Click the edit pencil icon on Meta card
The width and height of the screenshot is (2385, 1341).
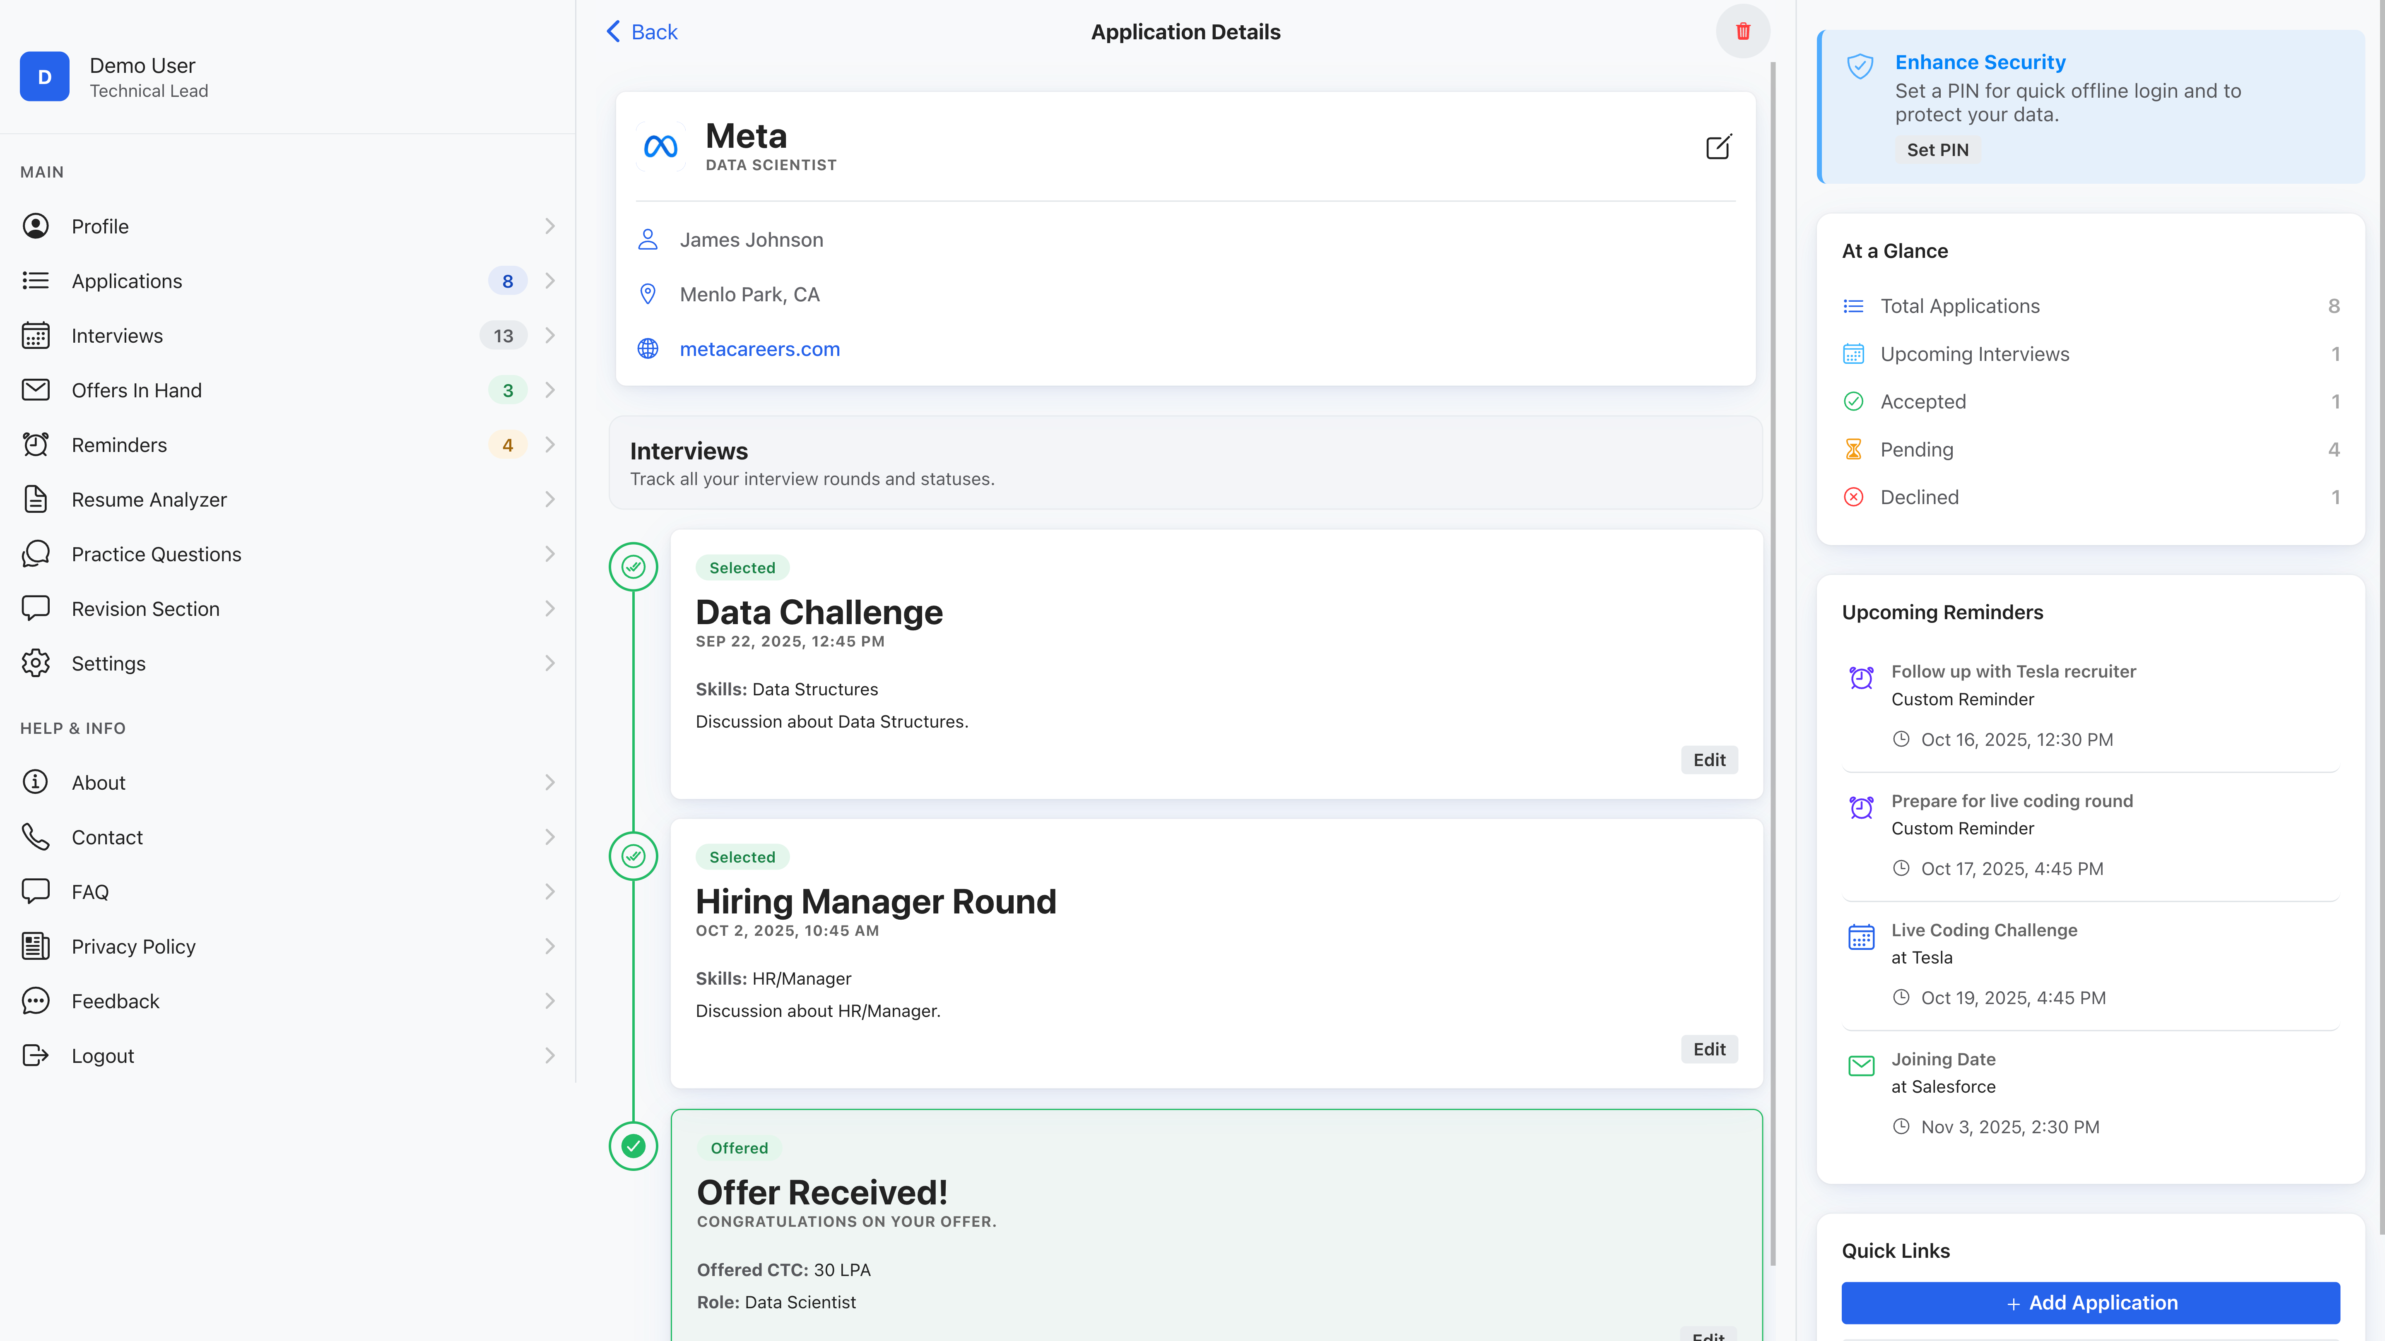point(1718,146)
